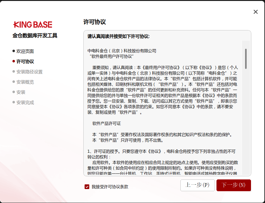
Task: Click the red bullet beside 许可协议 step
Action: [14, 61]
